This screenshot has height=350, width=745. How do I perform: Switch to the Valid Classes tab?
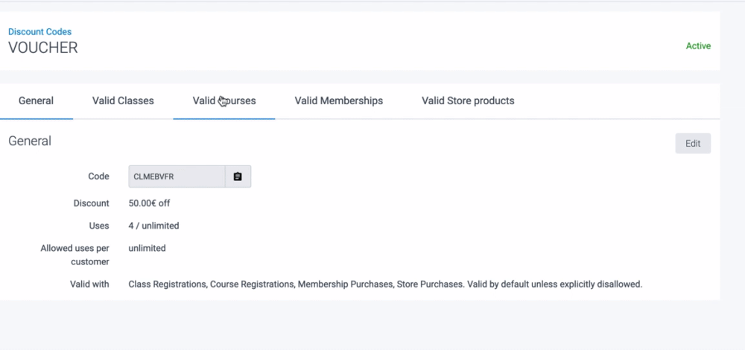(123, 101)
